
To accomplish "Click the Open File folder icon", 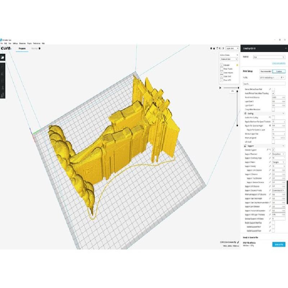I will (x=3, y=58).
